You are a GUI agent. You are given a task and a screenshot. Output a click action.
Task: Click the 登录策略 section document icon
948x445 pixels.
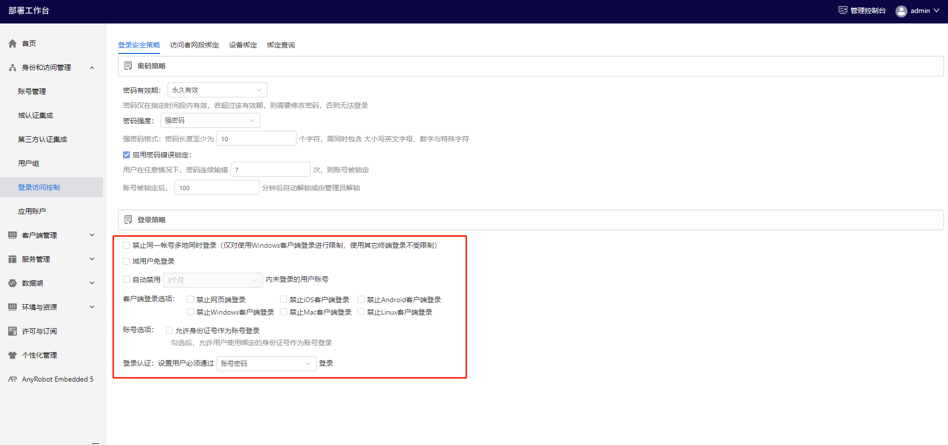[x=128, y=220]
